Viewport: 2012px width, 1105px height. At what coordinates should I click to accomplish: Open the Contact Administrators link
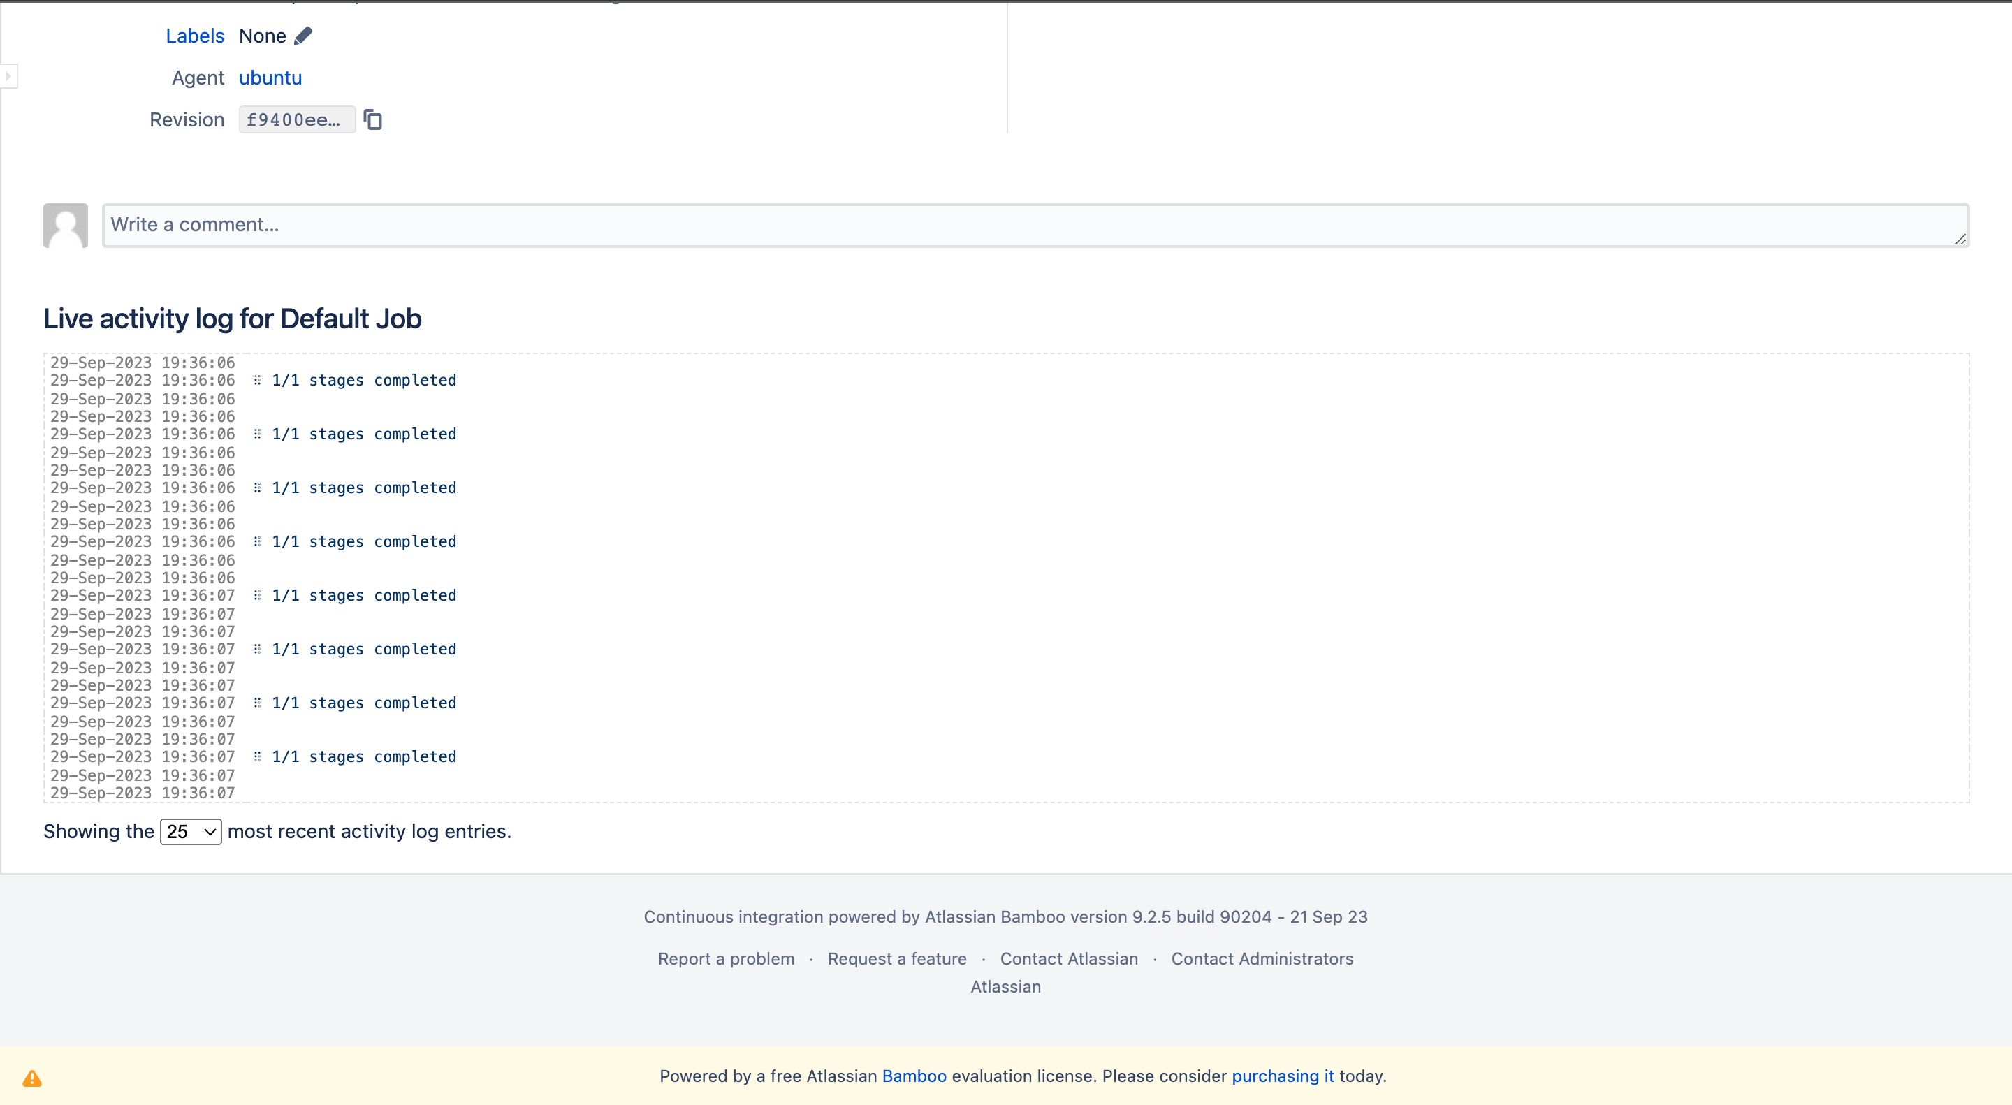coord(1262,959)
